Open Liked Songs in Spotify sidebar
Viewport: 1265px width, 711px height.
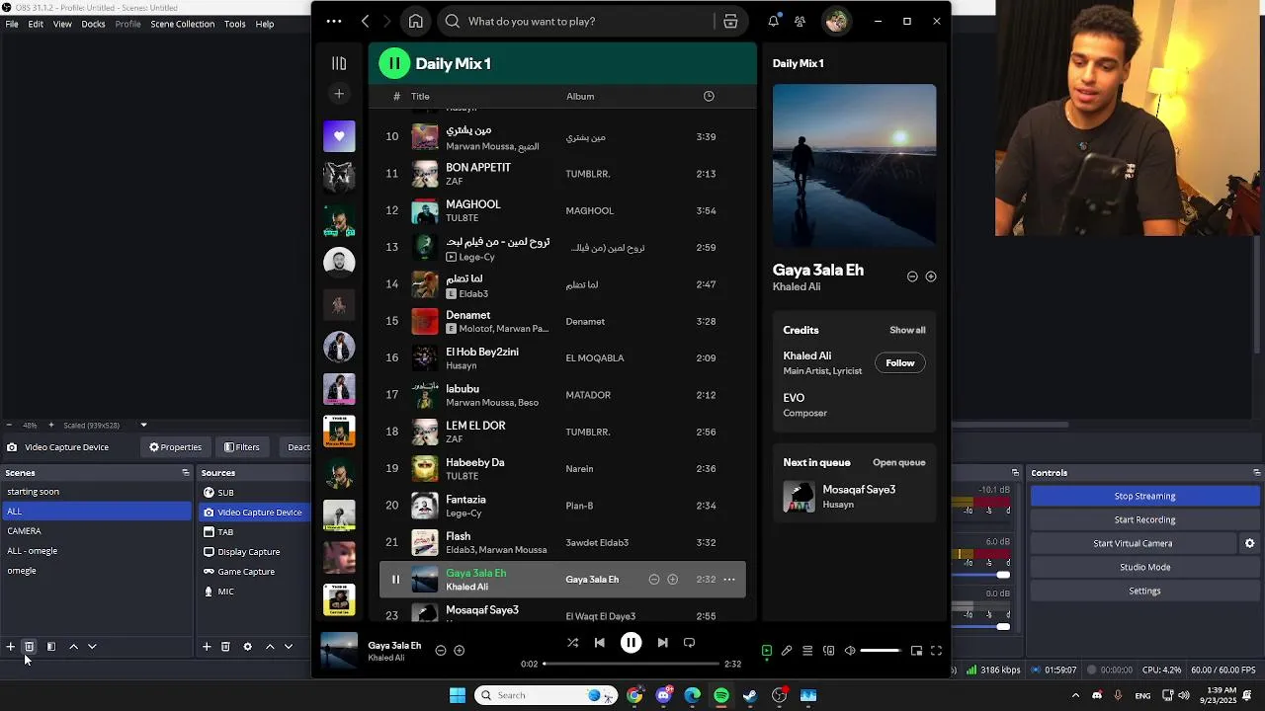pyautogui.click(x=339, y=136)
